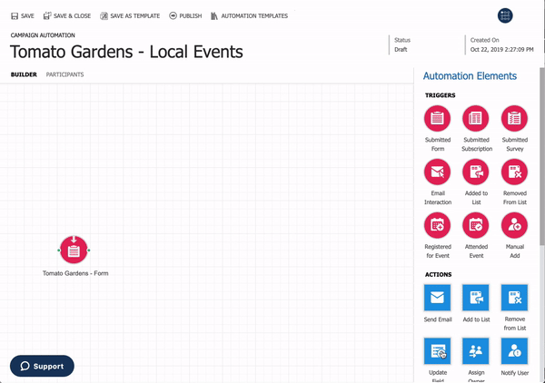The height and width of the screenshot is (383, 545).
Task: Select the Remove from List action icon
Action: pos(514,298)
